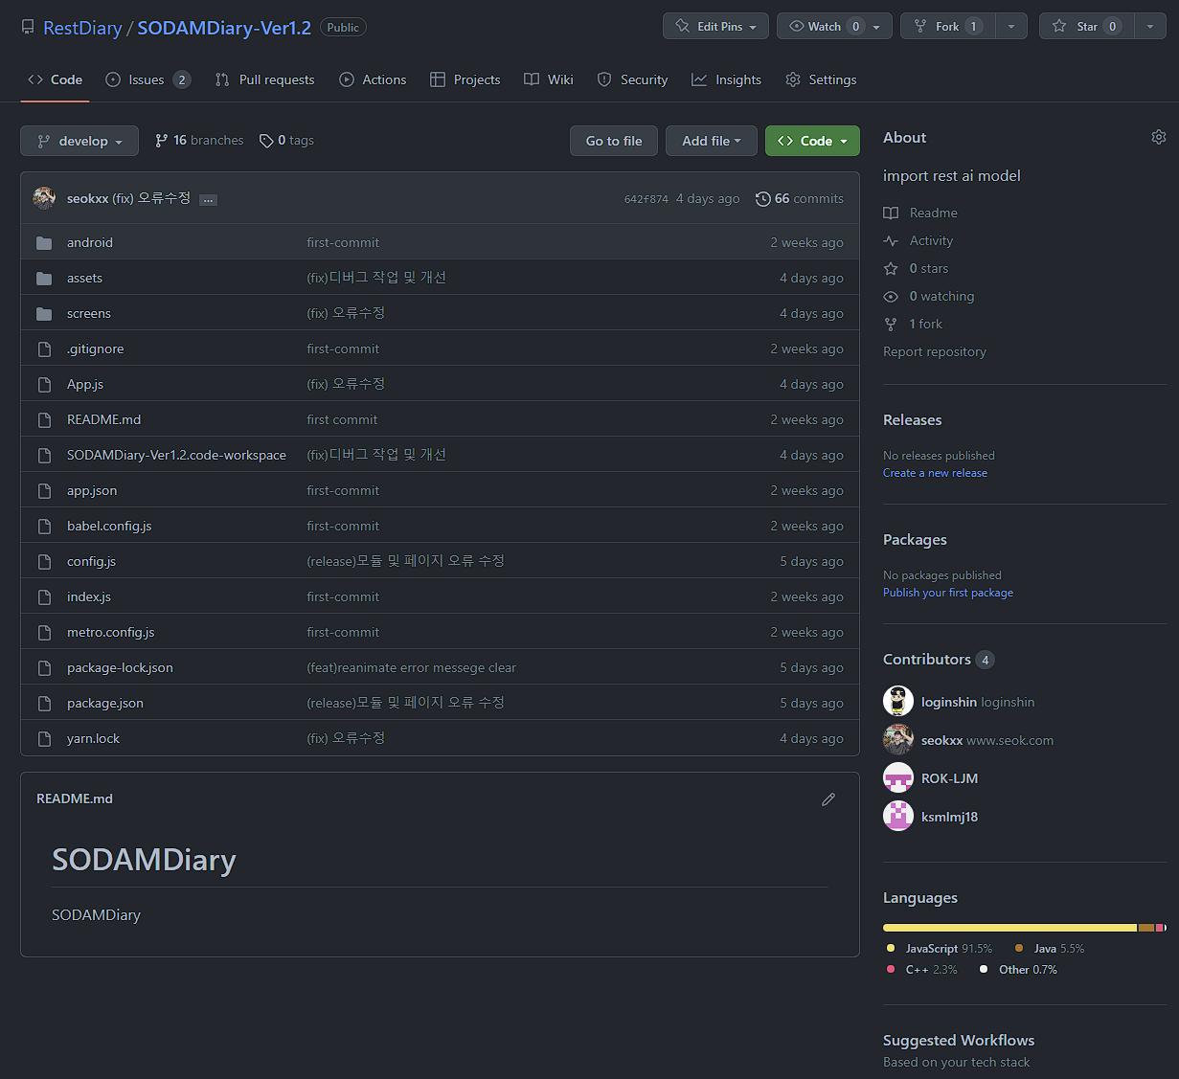The width and height of the screenshot is (1179, 1079).
Task: Open the package-lock.json file
Action: click(120, 667)
